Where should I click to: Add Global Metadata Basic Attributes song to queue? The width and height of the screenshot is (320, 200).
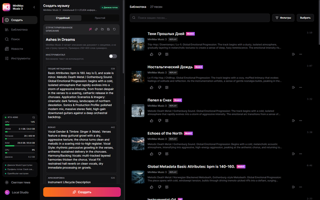[293, 187]
